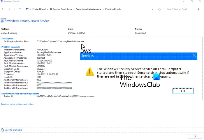
Task: Open Read our privacy statement online
Action: point(17,104)
